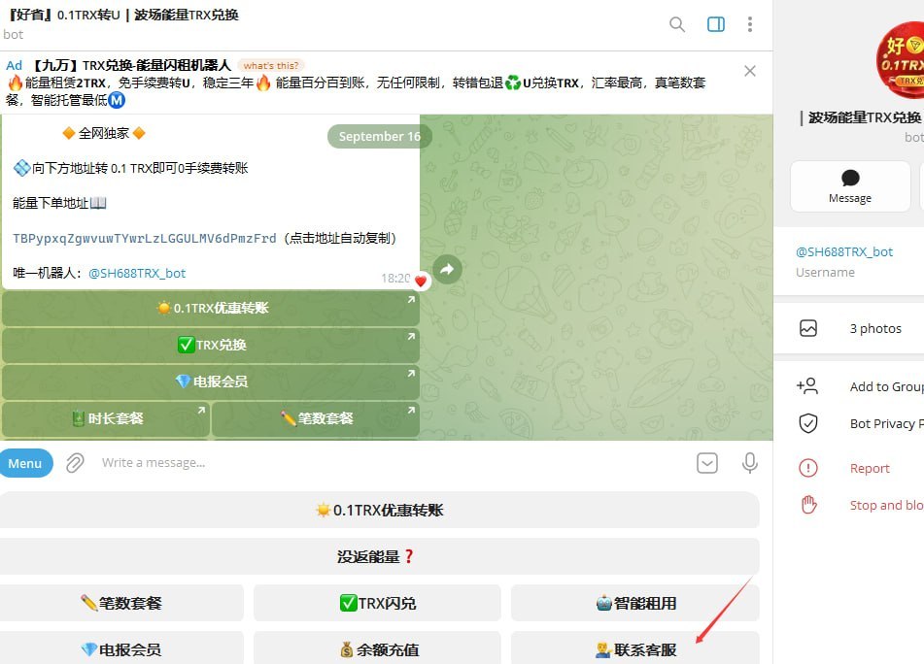
Task: Click the 'what's this?' ad label
Action: point(271,65)
